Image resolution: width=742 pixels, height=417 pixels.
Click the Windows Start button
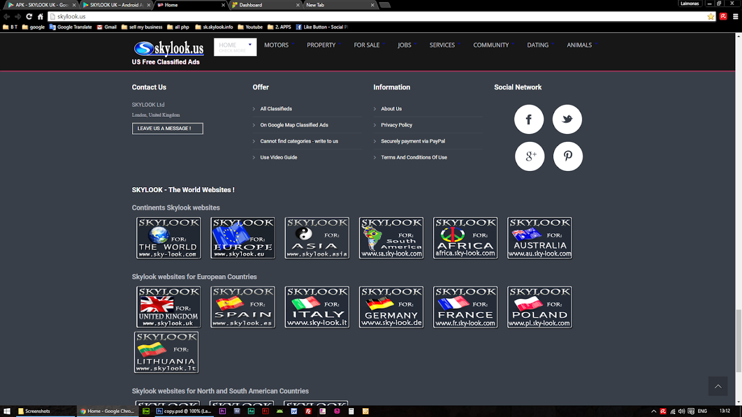7,411
